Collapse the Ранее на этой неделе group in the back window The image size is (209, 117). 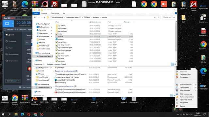pyautogui.click(x=54, y=71)
